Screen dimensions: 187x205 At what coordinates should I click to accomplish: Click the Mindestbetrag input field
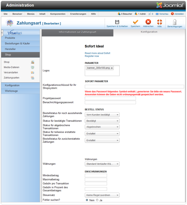tap(96, 175)
